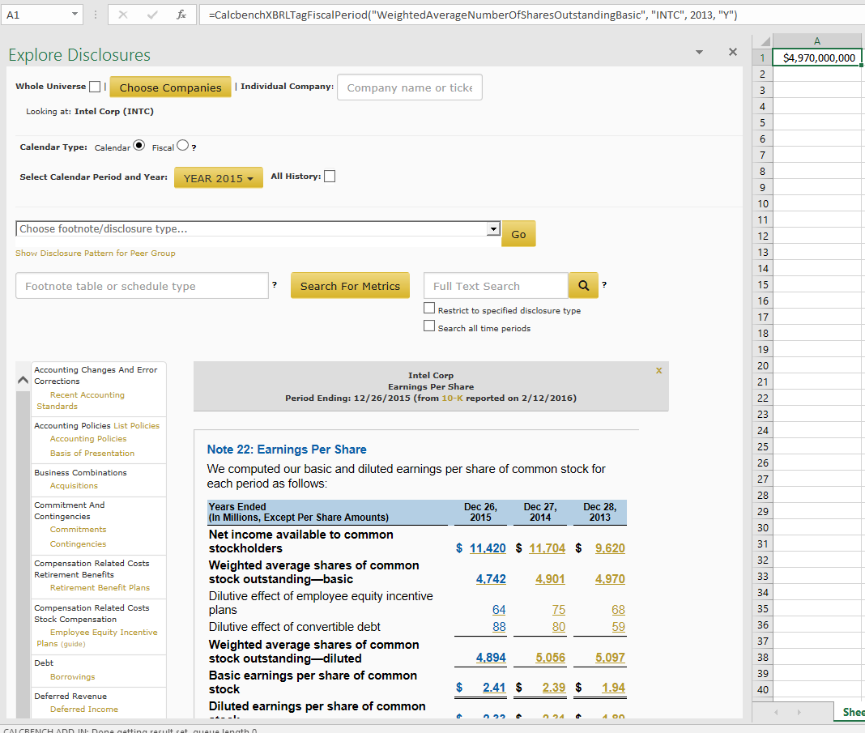Expand the footnote/disclosure type dropdown

[x=493, y=229]
